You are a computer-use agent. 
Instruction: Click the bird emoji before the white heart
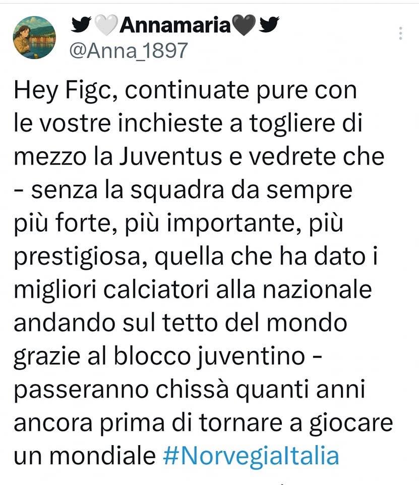(x=81, y=24)
